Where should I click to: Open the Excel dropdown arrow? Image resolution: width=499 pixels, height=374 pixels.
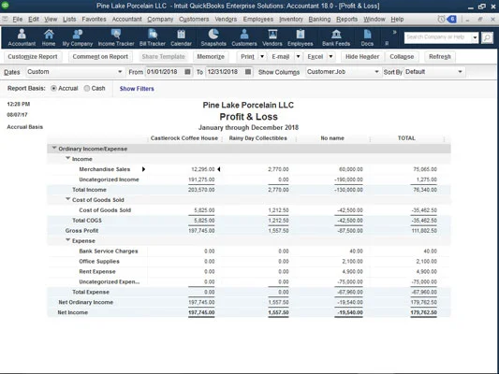coord(331,56)
